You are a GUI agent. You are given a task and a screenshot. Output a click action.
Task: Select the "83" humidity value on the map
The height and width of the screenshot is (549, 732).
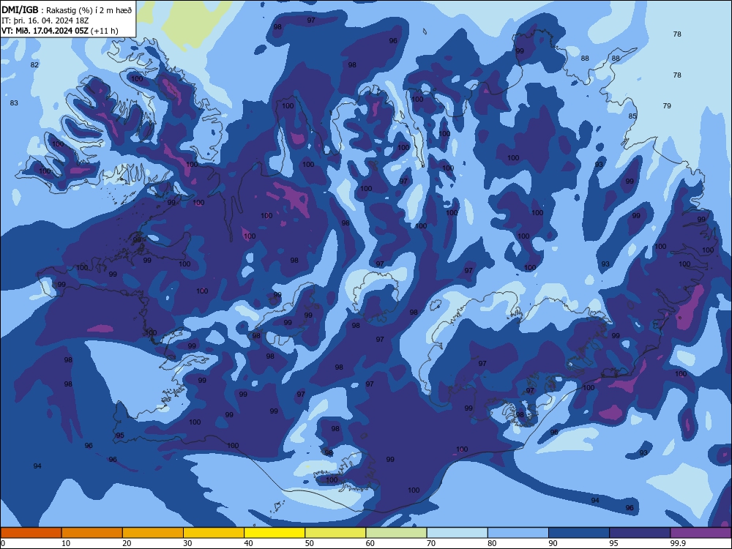pyautogui.click(x=14, y=102)
